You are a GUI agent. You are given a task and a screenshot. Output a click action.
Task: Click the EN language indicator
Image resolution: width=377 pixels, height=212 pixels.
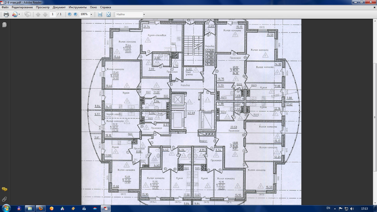(328, 208)
